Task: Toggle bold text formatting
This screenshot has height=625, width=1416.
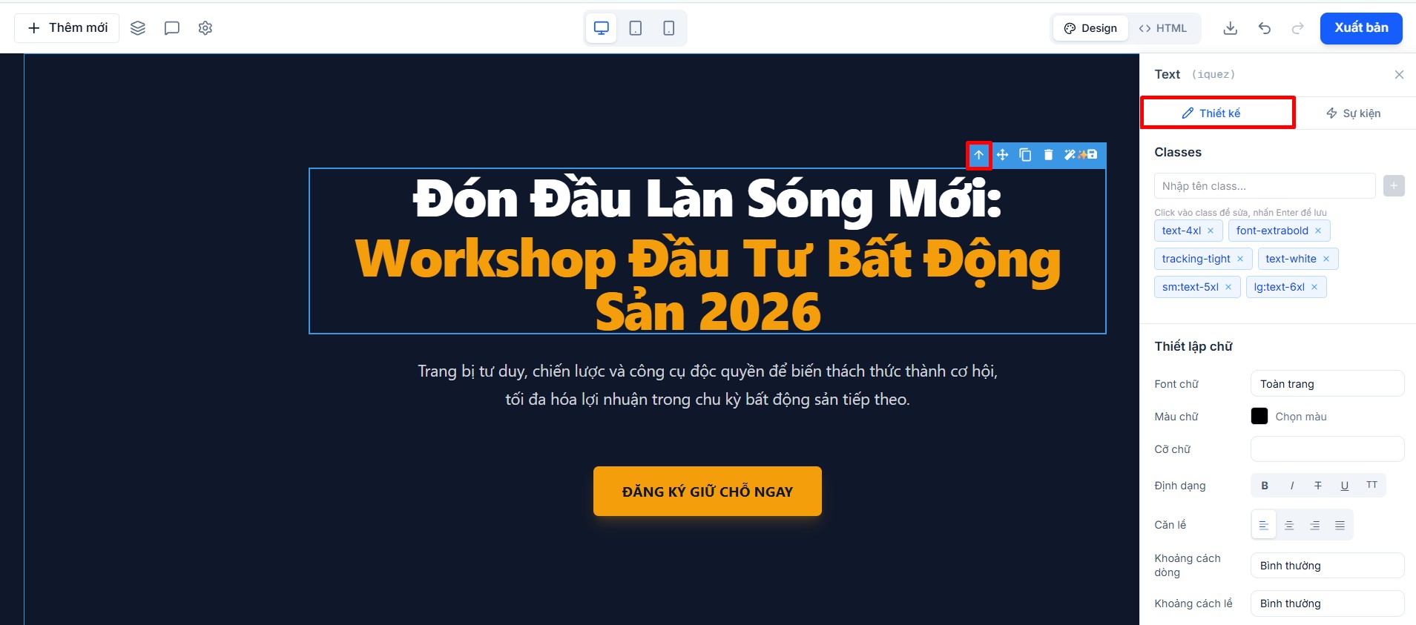Action: pyautogui.click(x=1265, y=486)
